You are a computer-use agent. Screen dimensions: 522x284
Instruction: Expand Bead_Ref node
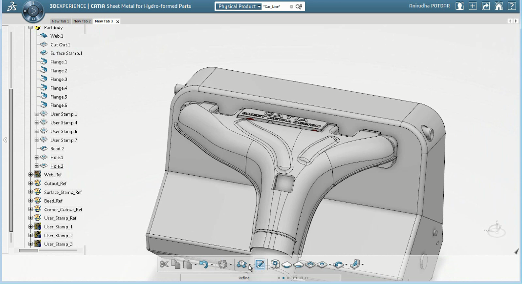[30, 201]
